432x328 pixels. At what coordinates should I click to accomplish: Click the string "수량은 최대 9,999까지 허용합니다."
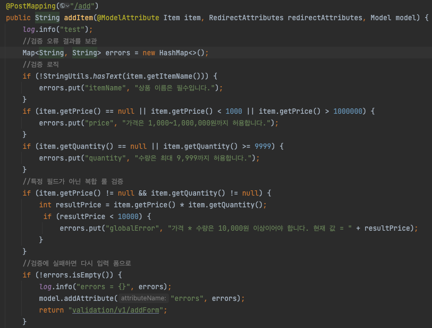coord(193,158)
